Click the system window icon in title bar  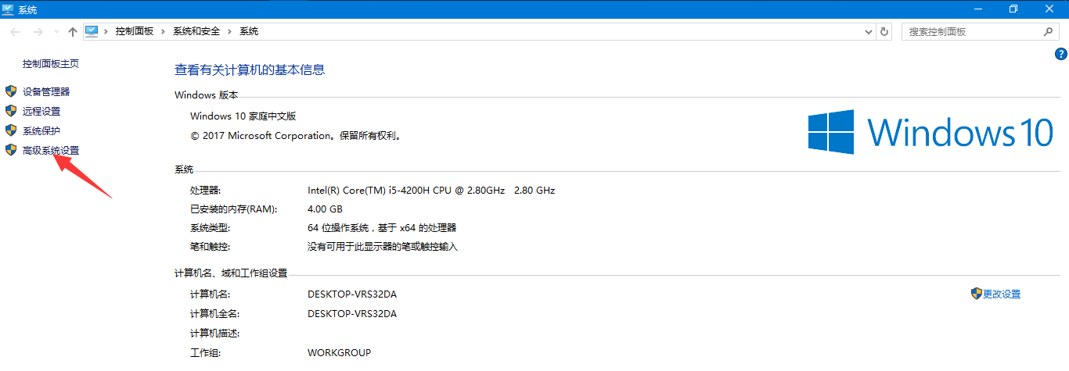pyautogui.click(x=8, y=9)
